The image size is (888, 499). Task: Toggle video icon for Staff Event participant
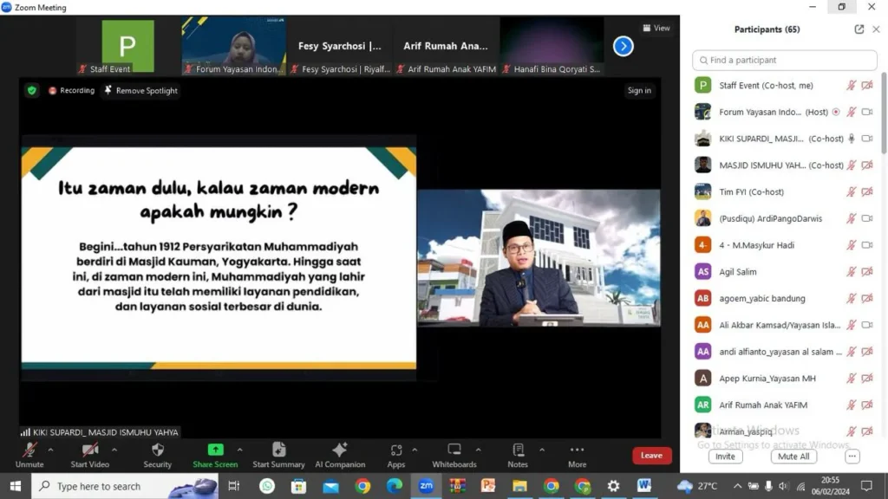pyautogui.click(x=867, y=86)
